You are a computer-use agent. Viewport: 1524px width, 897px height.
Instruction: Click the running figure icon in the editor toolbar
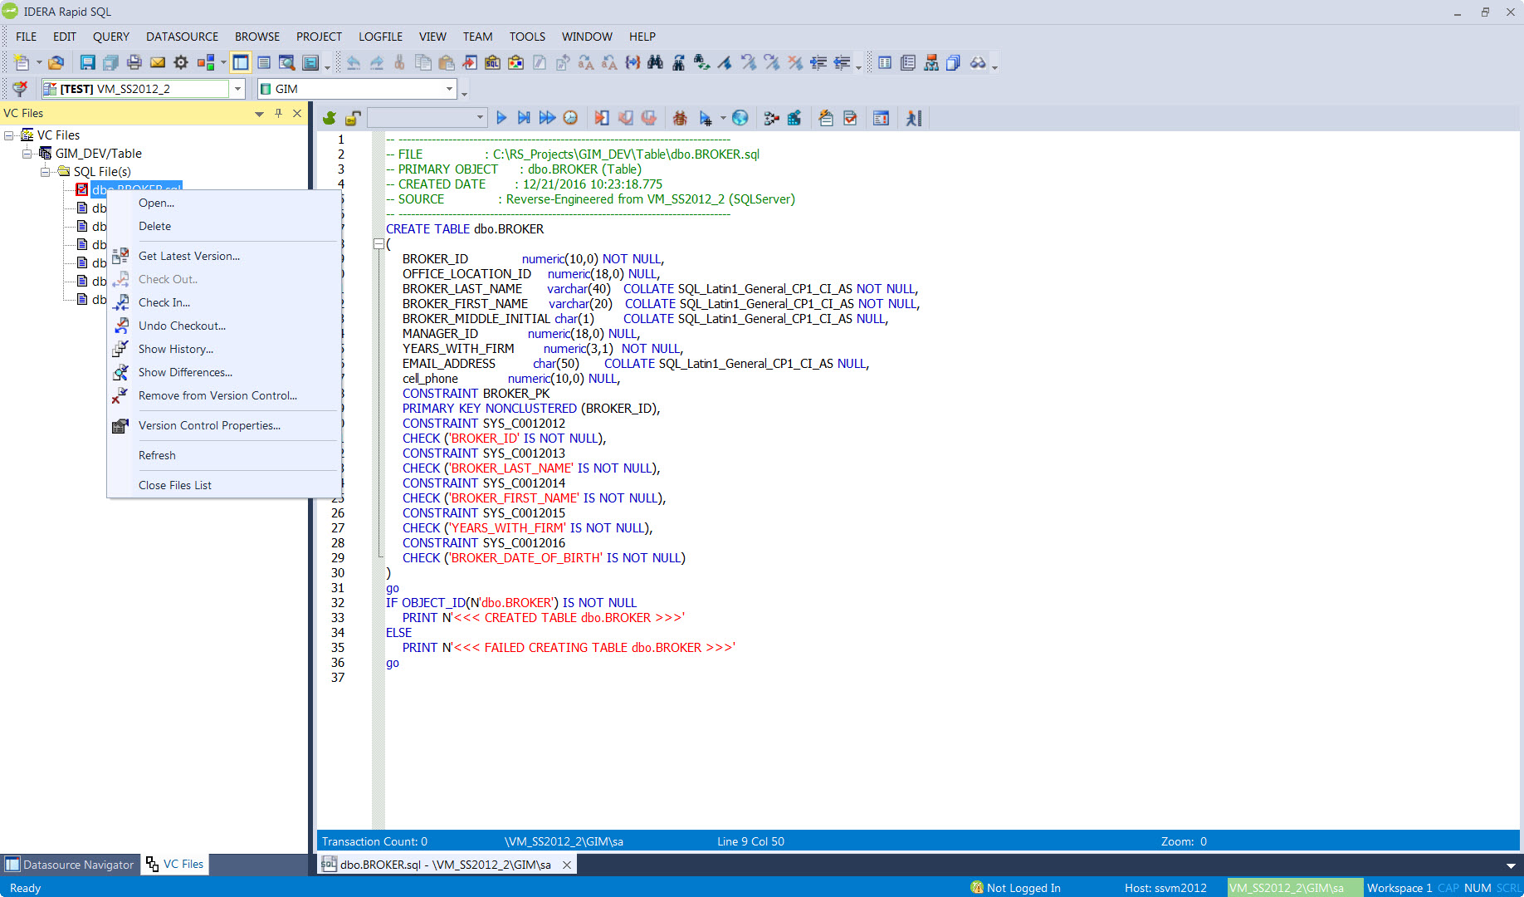914,118
